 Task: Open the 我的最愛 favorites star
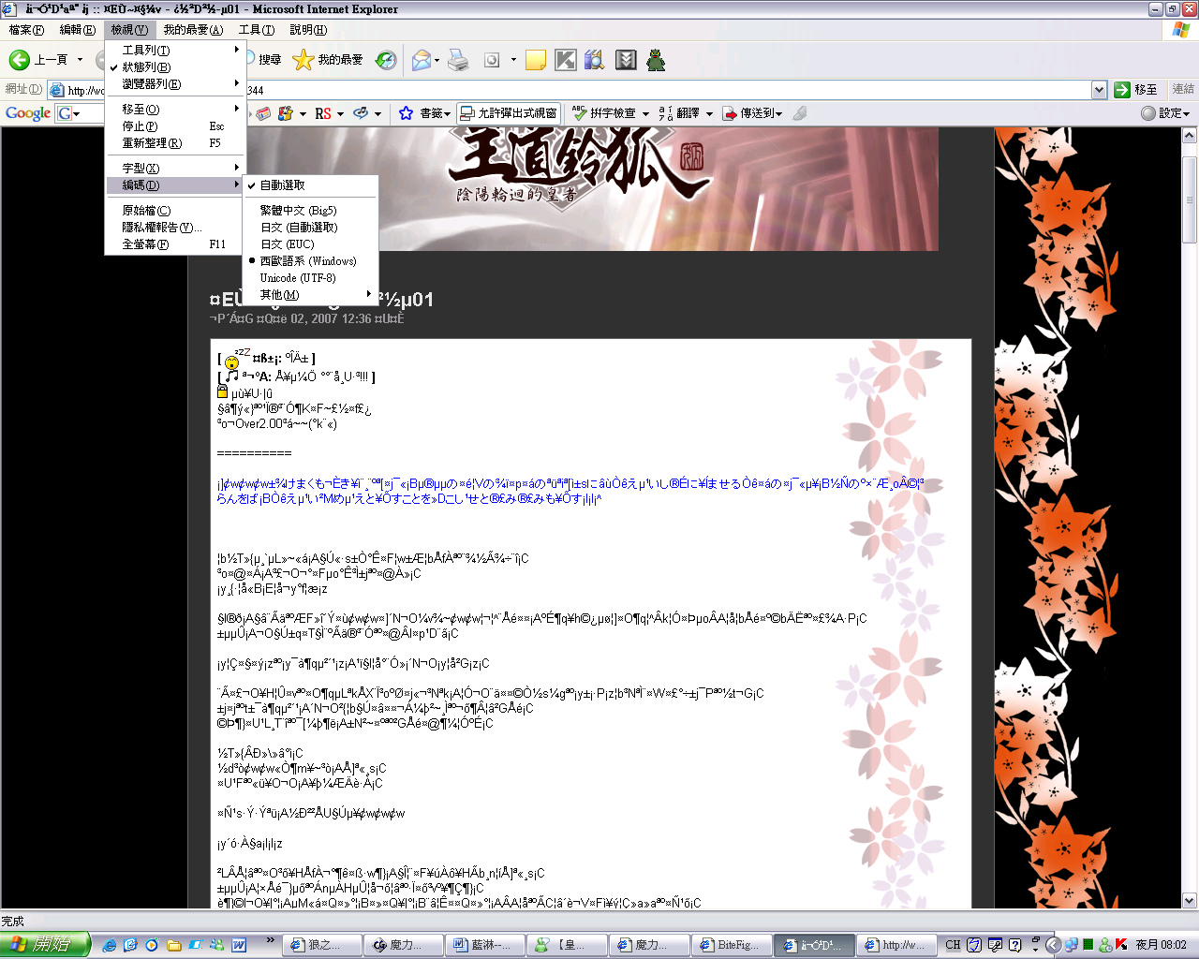(328, 60)
